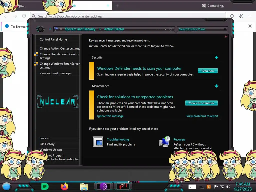Click the Control Panel back orb
Image resolution: width=256 pixels, height=192 pixels.
click(x=40, y=29)
